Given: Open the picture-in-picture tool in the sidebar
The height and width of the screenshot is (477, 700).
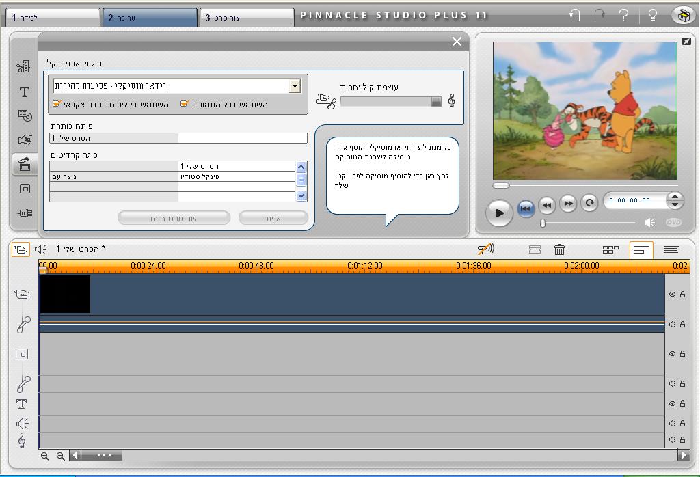Looking at the screenshot, I should 25,189.
